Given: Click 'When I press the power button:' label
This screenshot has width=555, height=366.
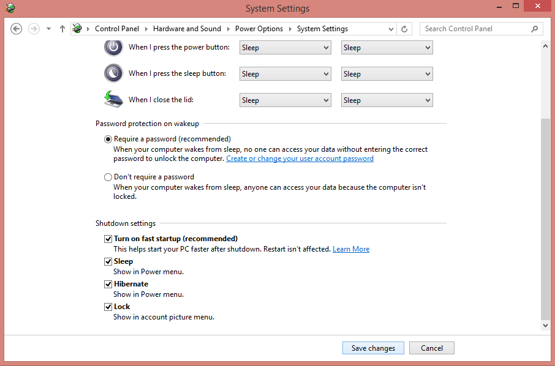Looking at the screenshot, I should point(179,47).
